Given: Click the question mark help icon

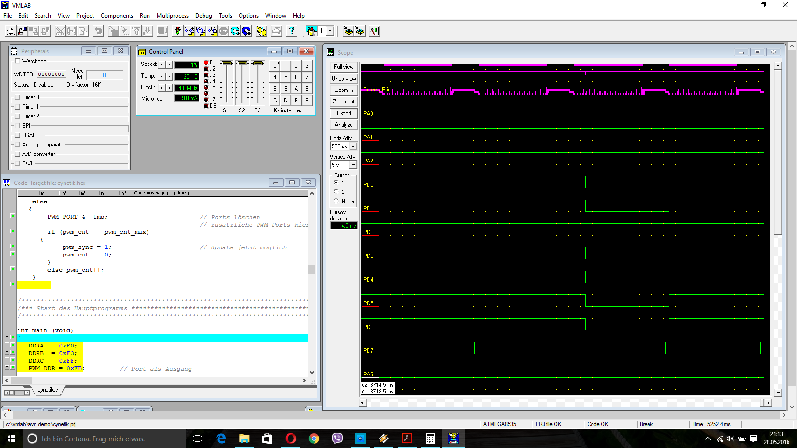Looking at the screenshot, I should pyautogui.click(x=292, y=31).
